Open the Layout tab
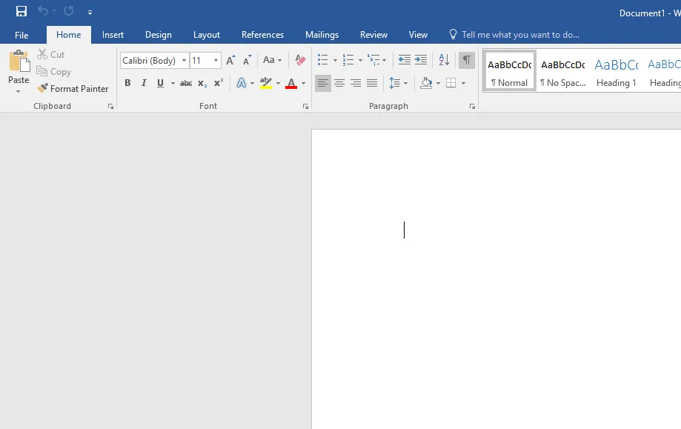 (207, 35)
